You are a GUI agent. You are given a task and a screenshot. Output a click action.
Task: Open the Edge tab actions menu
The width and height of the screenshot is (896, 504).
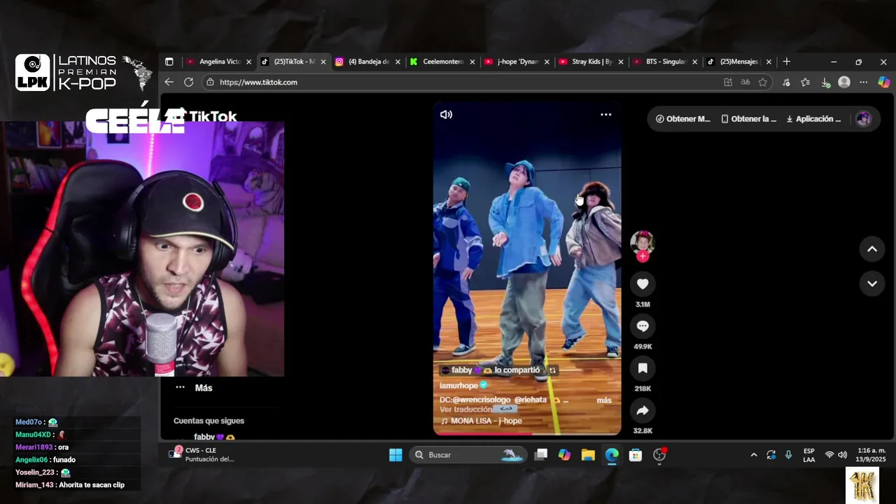pos(169,62)
